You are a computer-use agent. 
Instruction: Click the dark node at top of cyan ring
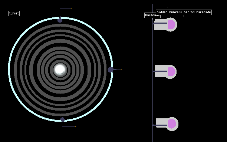click(x=60, y=20)
